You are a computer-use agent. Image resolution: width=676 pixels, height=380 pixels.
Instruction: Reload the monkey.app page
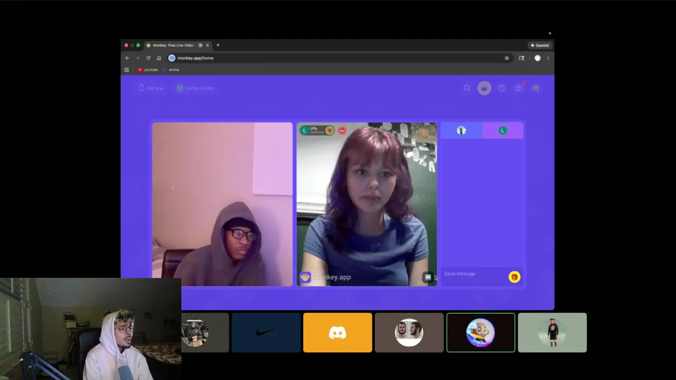coord(148,58)
